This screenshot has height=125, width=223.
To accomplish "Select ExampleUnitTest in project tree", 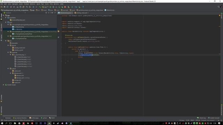I will coord(20,39).
